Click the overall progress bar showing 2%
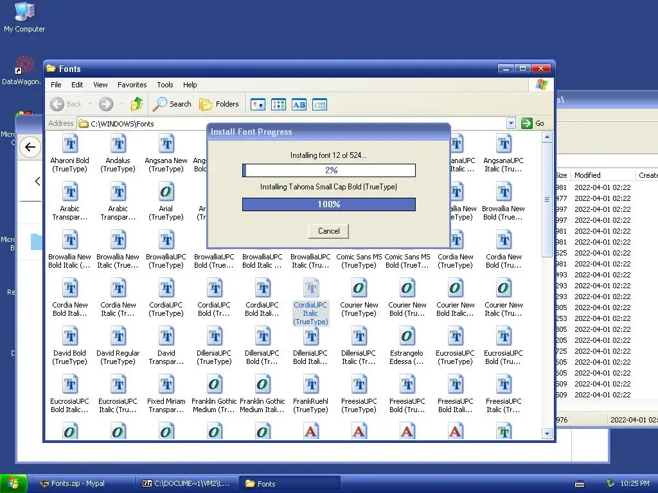Image resolution: width=658 pixels, height=493 pixels. [328, 170]
